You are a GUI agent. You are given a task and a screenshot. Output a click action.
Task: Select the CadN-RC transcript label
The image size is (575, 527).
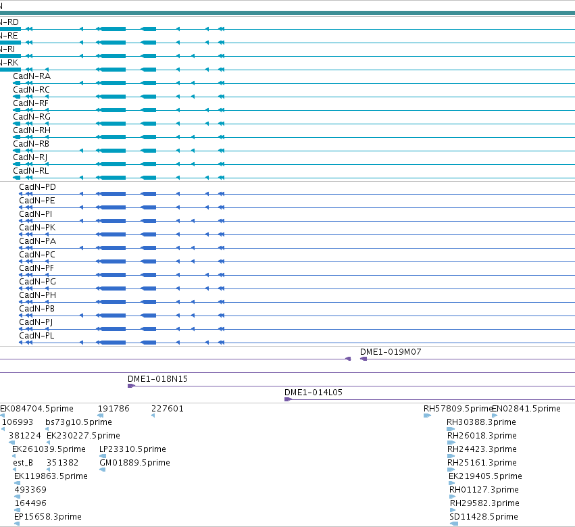tap(31, 90)
